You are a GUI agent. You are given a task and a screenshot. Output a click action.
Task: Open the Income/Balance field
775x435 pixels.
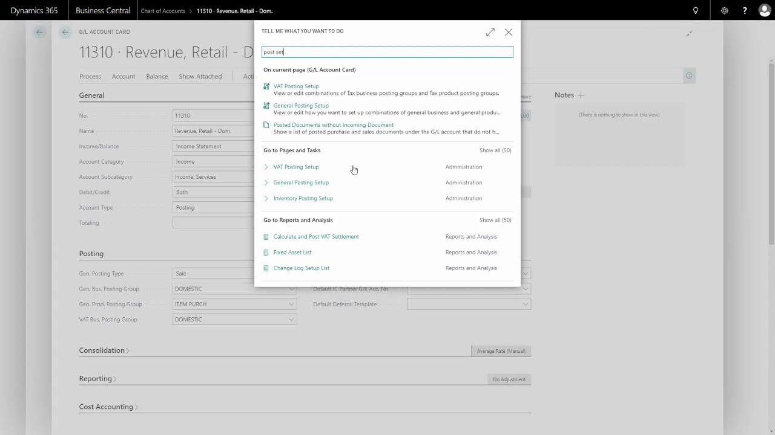[x=214, y=146]
